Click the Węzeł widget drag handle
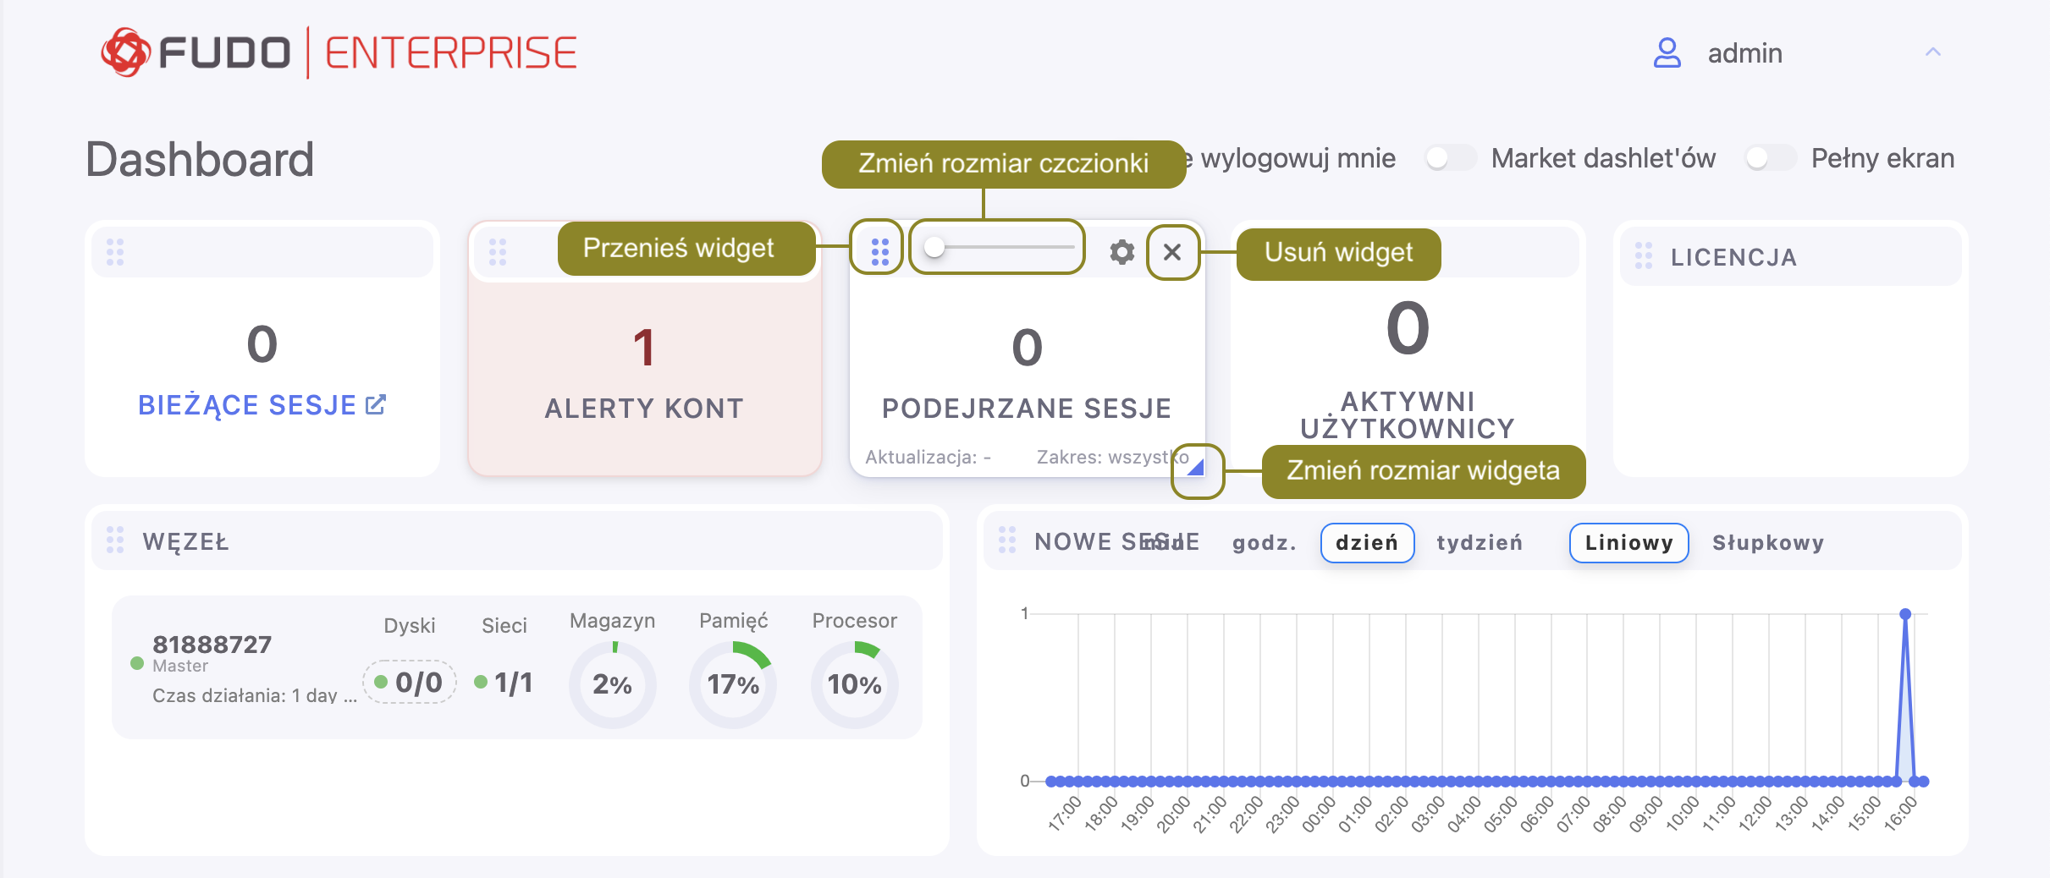 coord(115,540)
